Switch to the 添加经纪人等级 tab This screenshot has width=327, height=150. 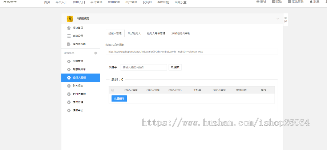tap(181, 33)
